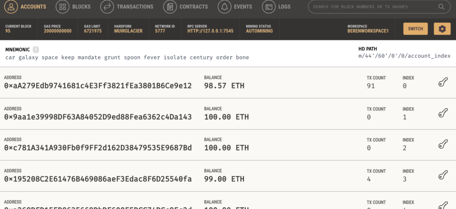Screen dimensions: 456x209
Task: Show keys for account index 1
Action: [x=443, y=113]
